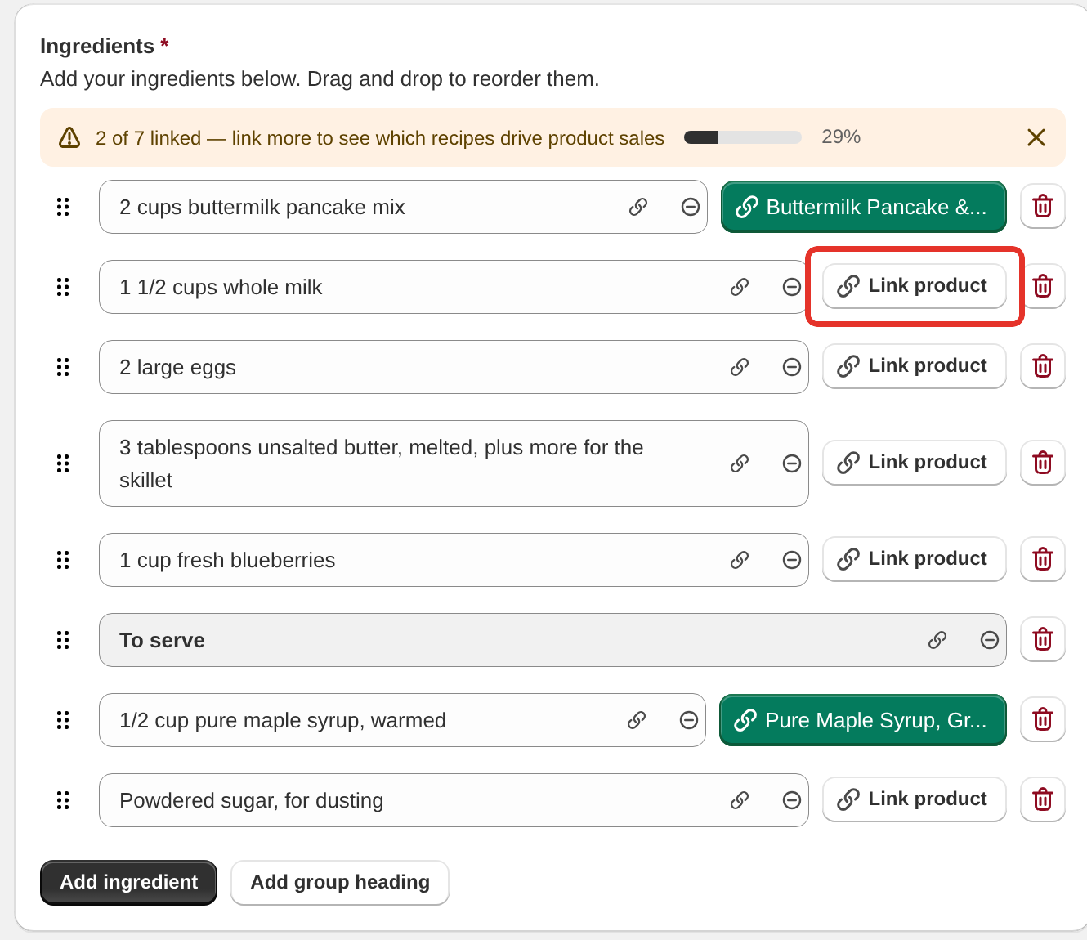Image resolution: width=1087 pixels, height=940 pixels.
Task: Click minus circle icon in powdered sugar field
Action: click(x=792, y=800)
